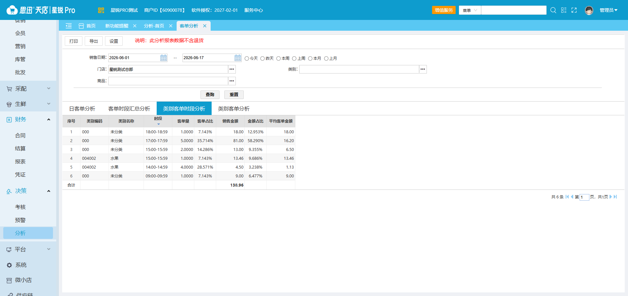Open the 首页 tab
628x296 pixels.
tap(87, 26)
